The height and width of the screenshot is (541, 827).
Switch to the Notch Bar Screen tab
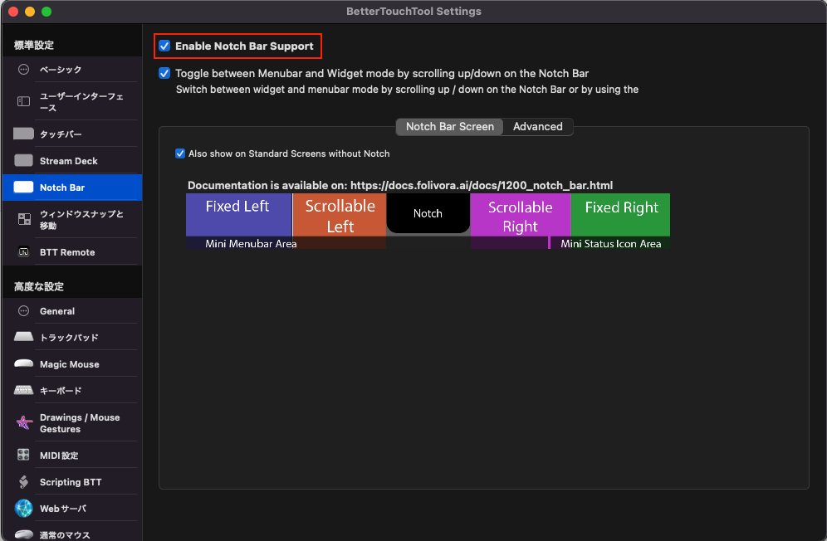coord(450,127)
